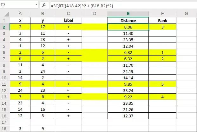Image resolution: width=197 pixels, height=132 pixels.
Task: Click the Distance header cell
Action: (x=128, y=21)
